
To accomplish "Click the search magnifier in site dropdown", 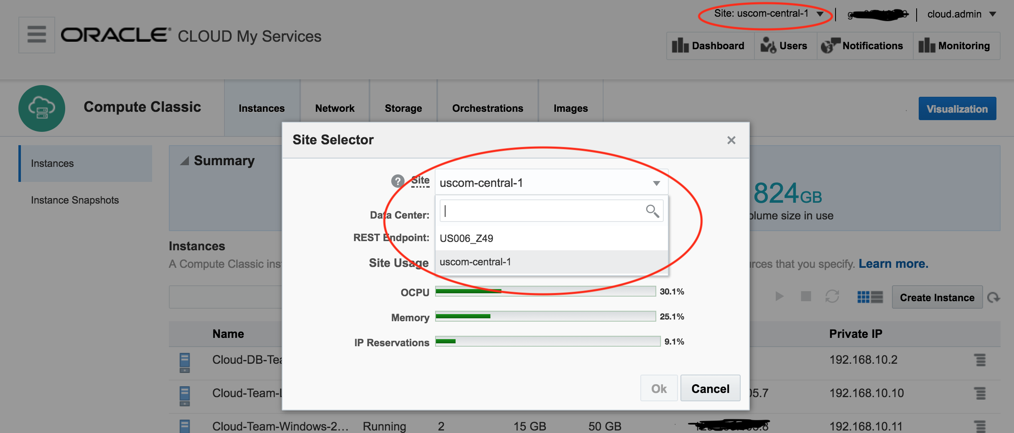I will coord(652,211).
